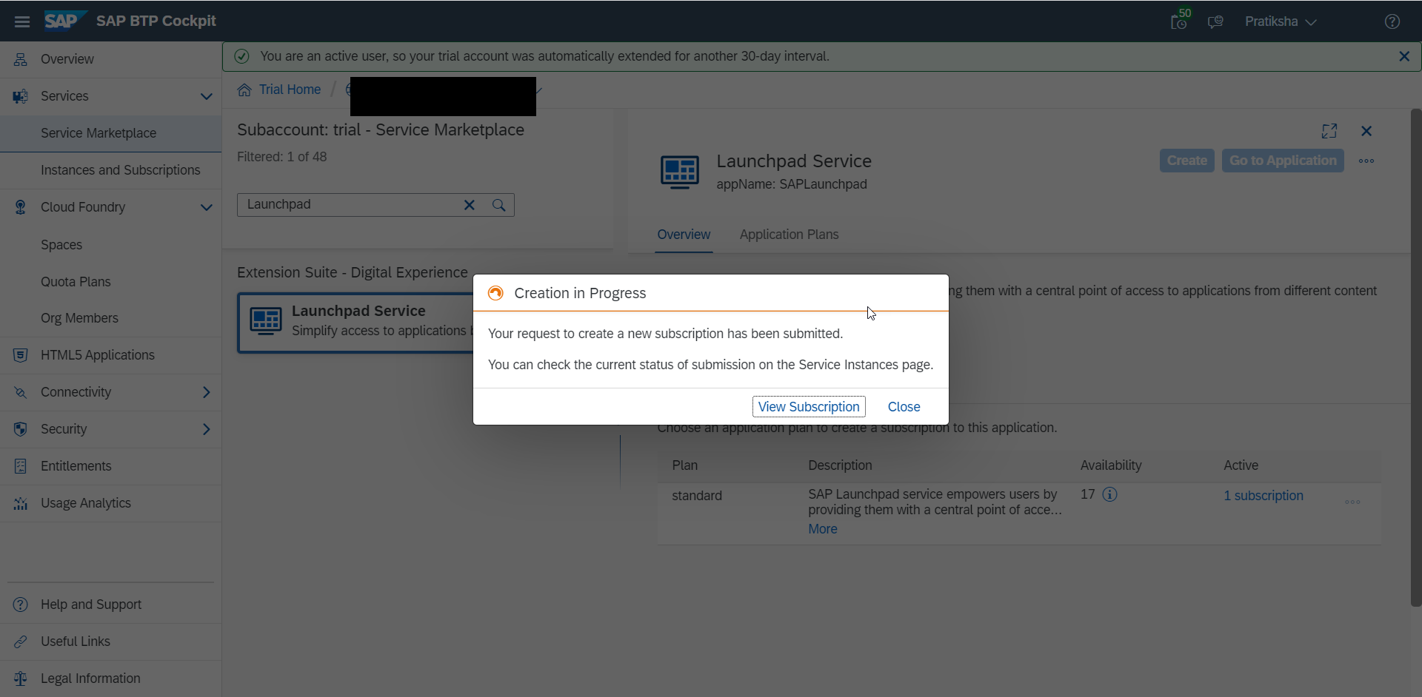
Task: Expand the Connectivity sidebar section
Action: 207,392
